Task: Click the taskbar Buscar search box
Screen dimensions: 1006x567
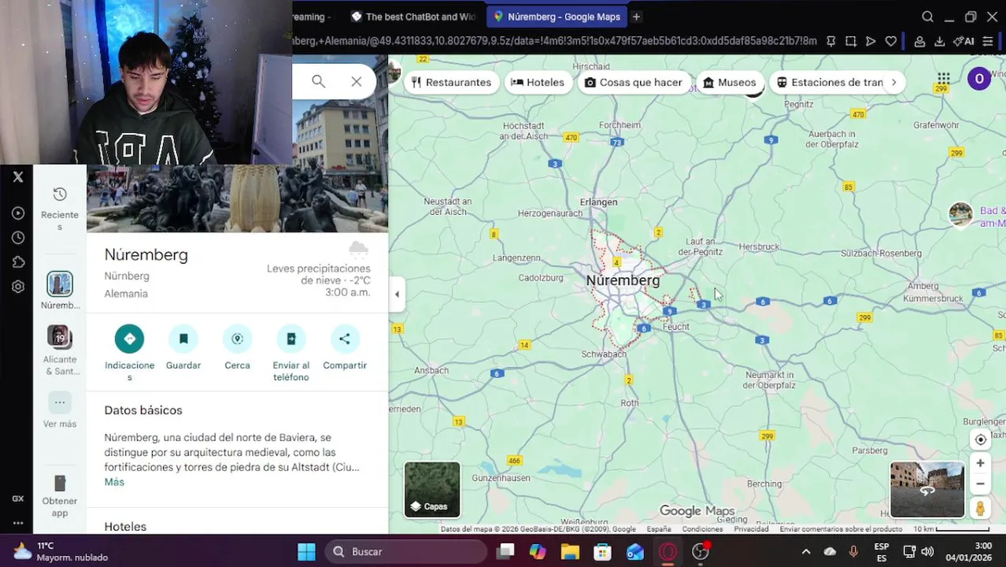Action: point(406,551)
